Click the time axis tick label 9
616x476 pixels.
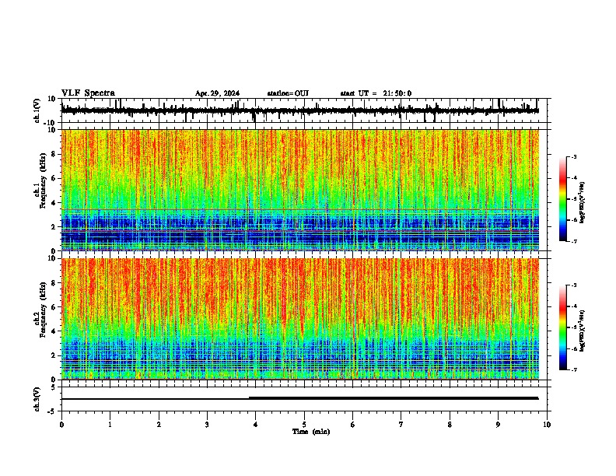coord(498,425)
